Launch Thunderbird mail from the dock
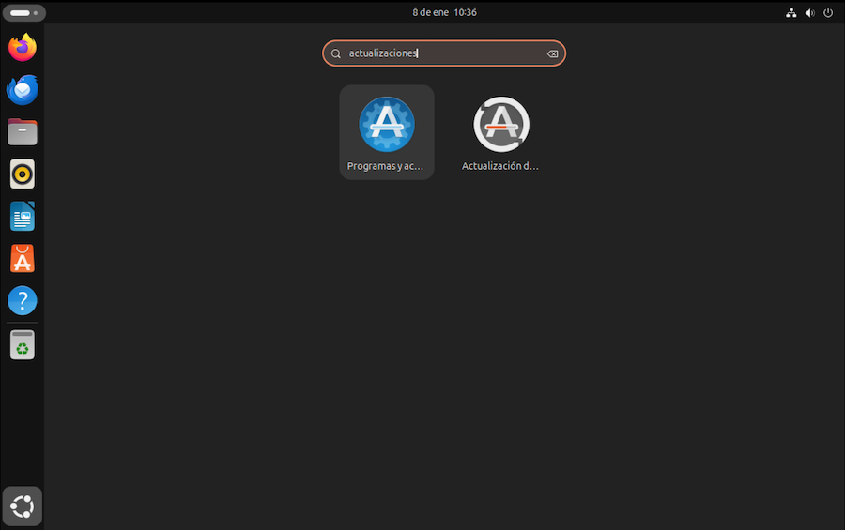 point(23,90)
